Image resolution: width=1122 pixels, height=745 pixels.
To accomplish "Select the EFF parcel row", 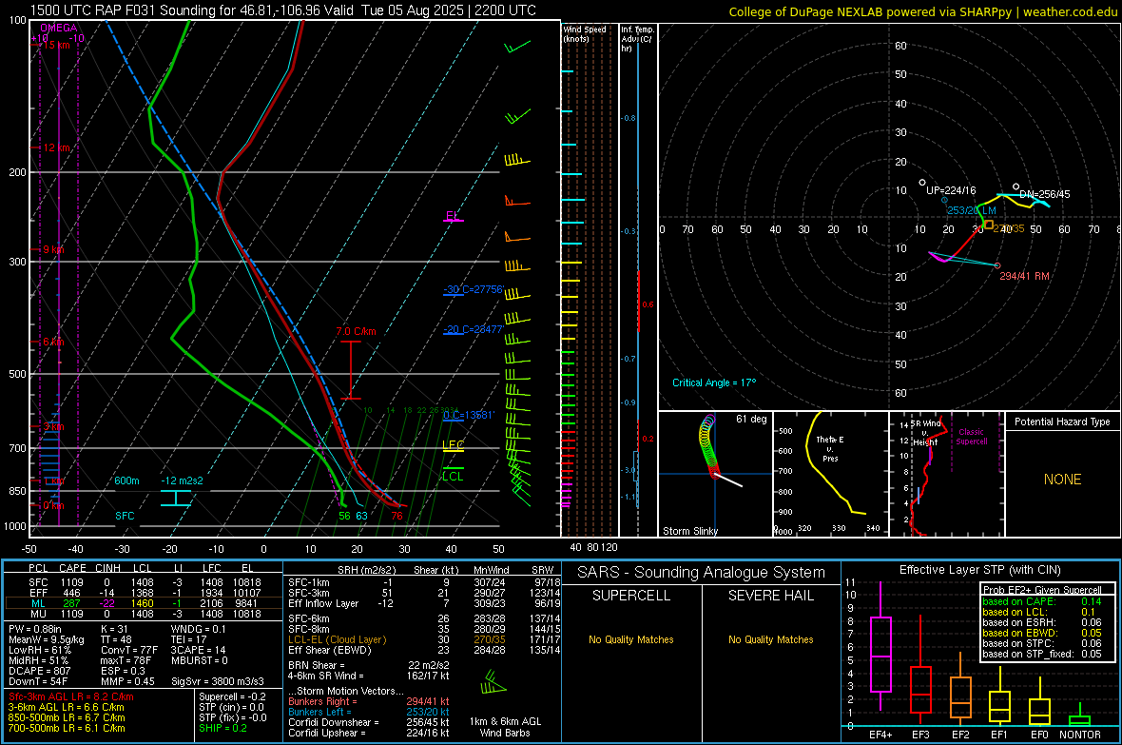I will pos(144,593).
